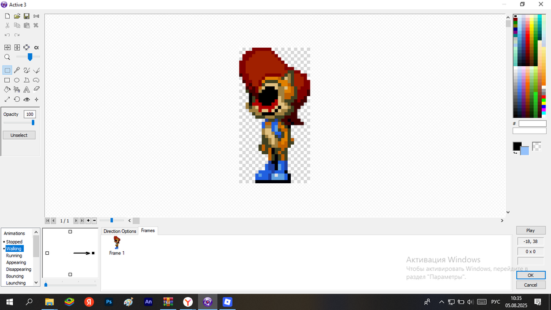Click the Cut scissors icon
This screenshot has width=551, height=310.
pyautogui.click(x=7, y=25)
